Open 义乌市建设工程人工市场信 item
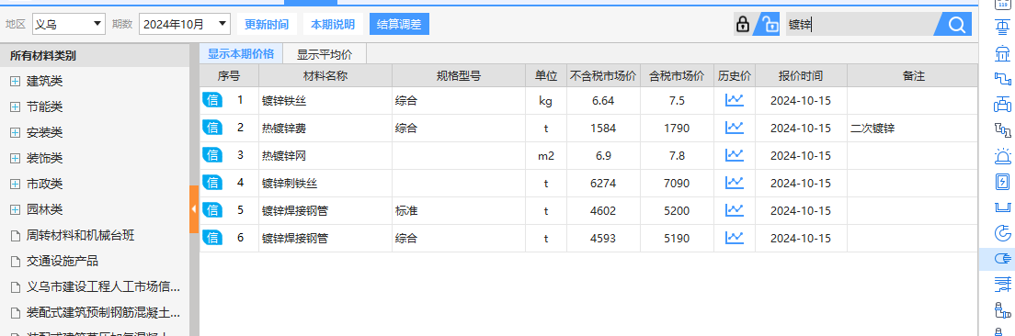 tap(104, 287)
